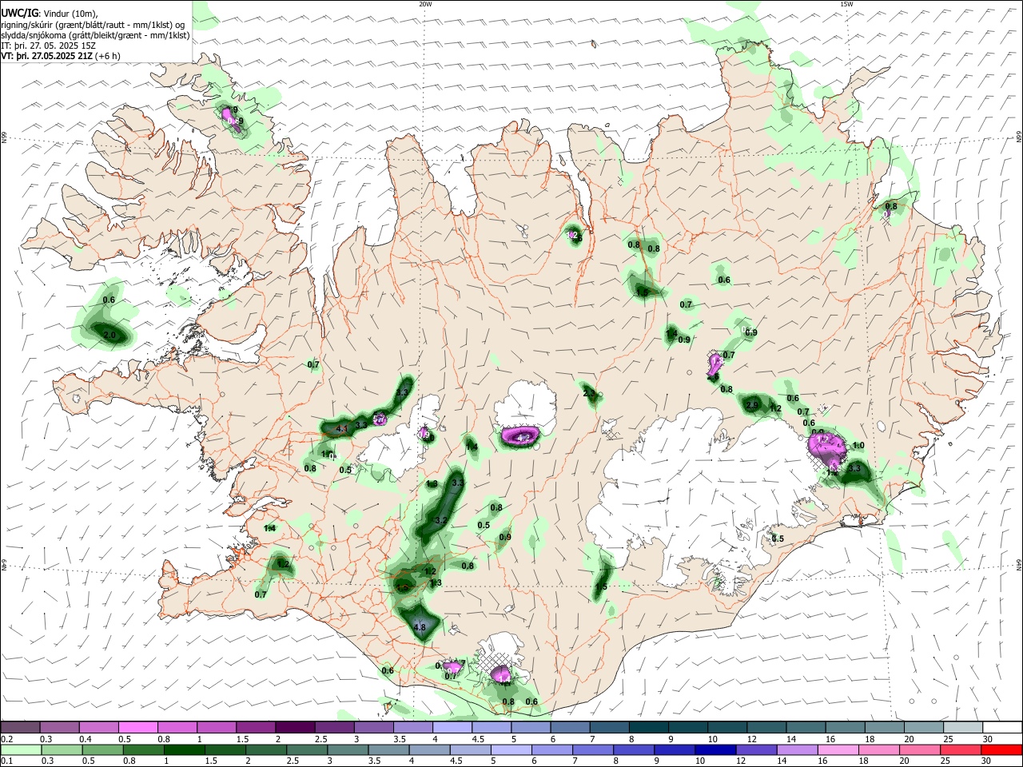The height and width of the screenshot is (767, 1023).
Task: Click the 'rigning/skúrir' legend description line
Action: click(x=92, y=24)
